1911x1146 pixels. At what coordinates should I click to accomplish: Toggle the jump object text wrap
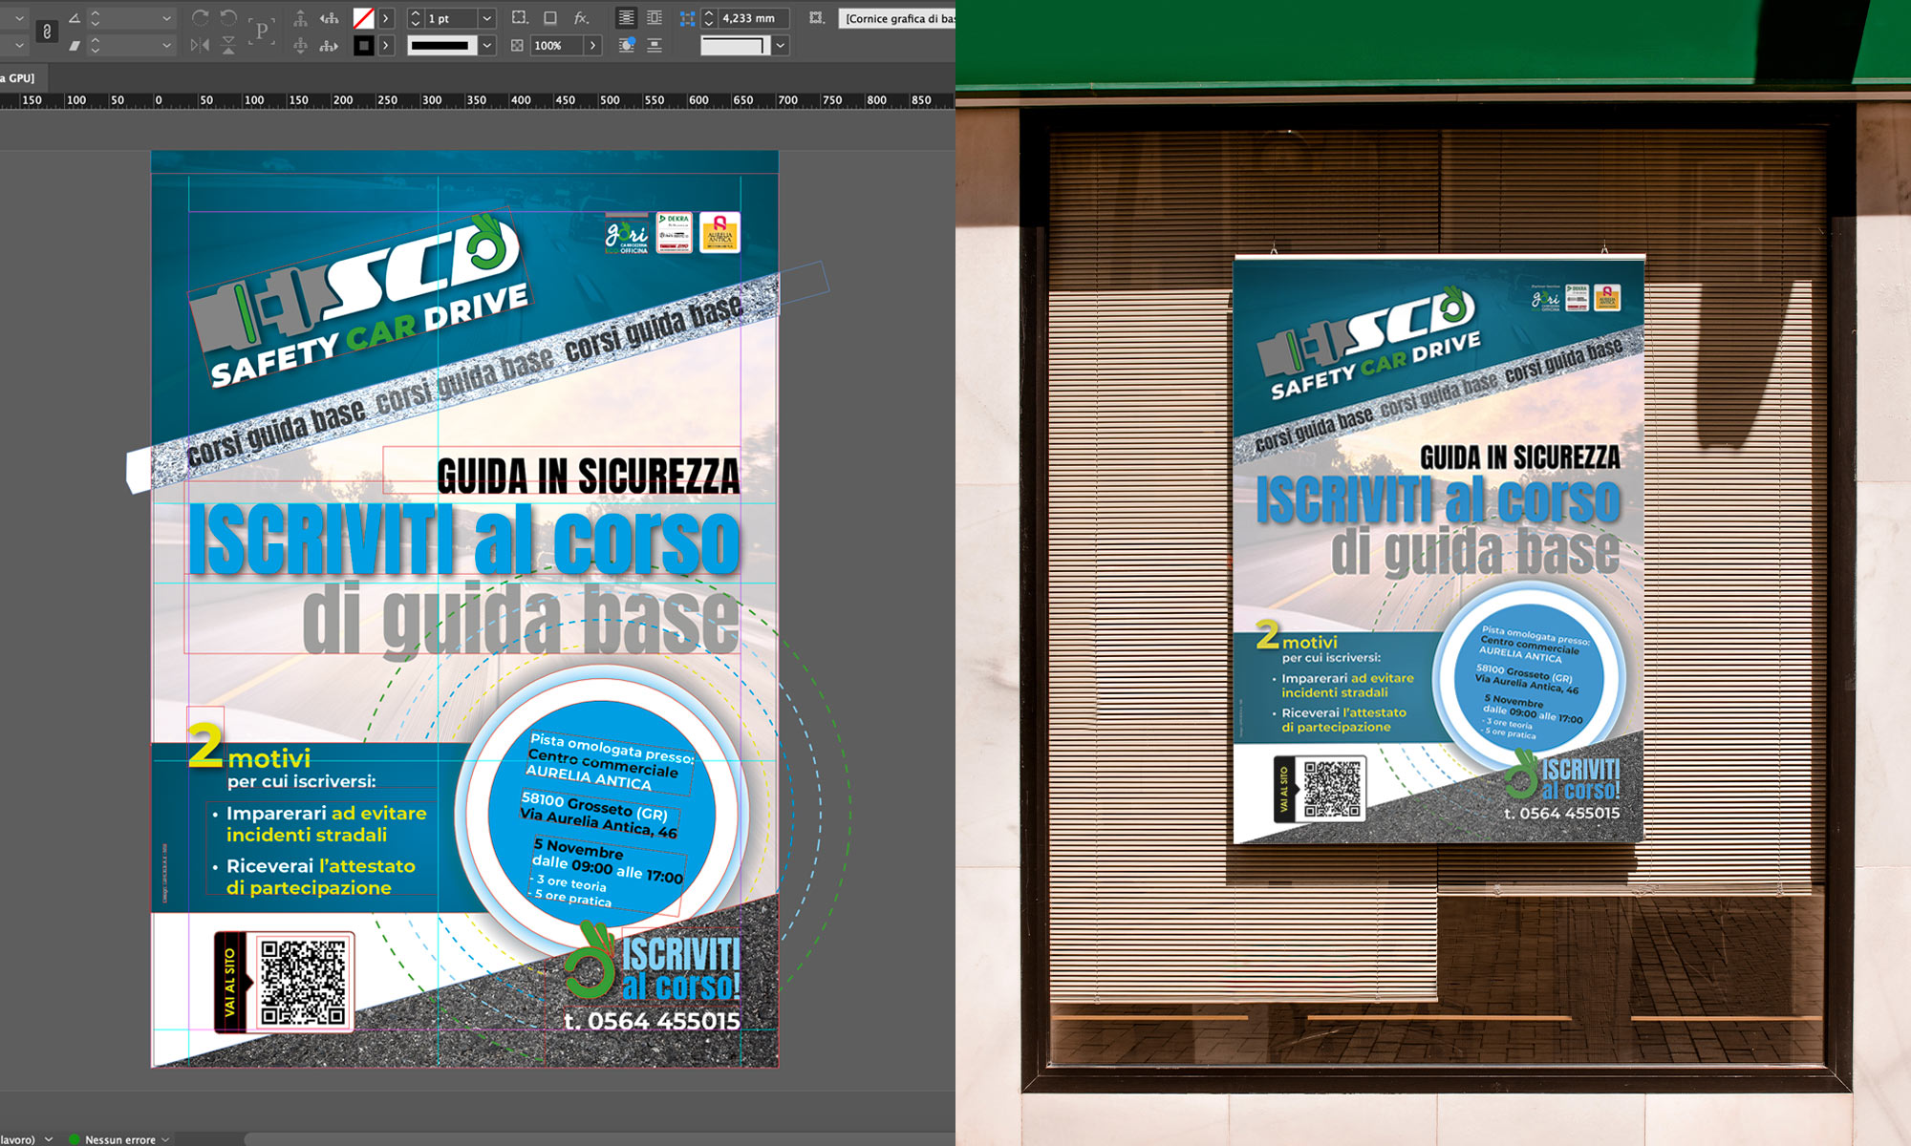click(655, 45)
